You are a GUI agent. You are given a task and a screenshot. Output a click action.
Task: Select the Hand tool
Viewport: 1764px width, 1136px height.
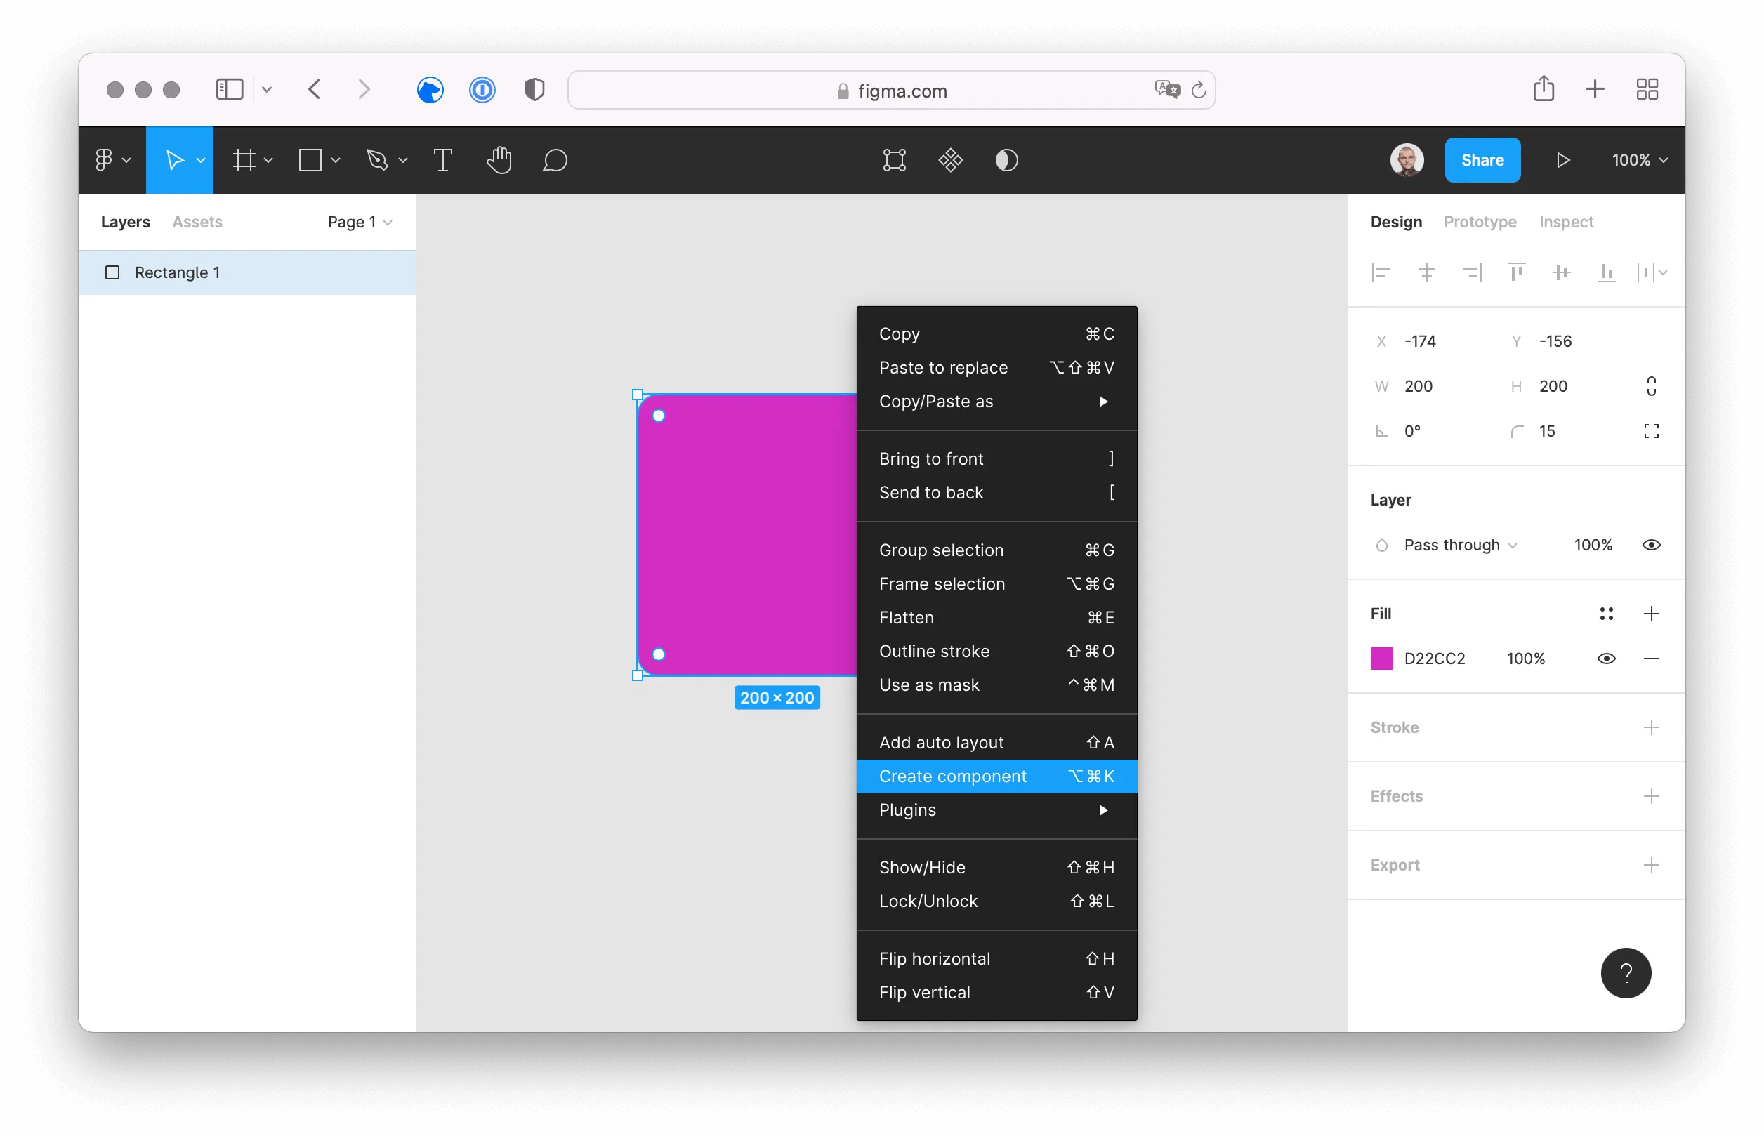(499, 160)
